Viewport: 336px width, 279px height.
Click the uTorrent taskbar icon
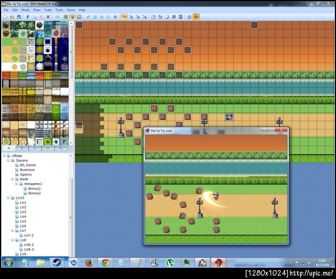coord(170,263)
